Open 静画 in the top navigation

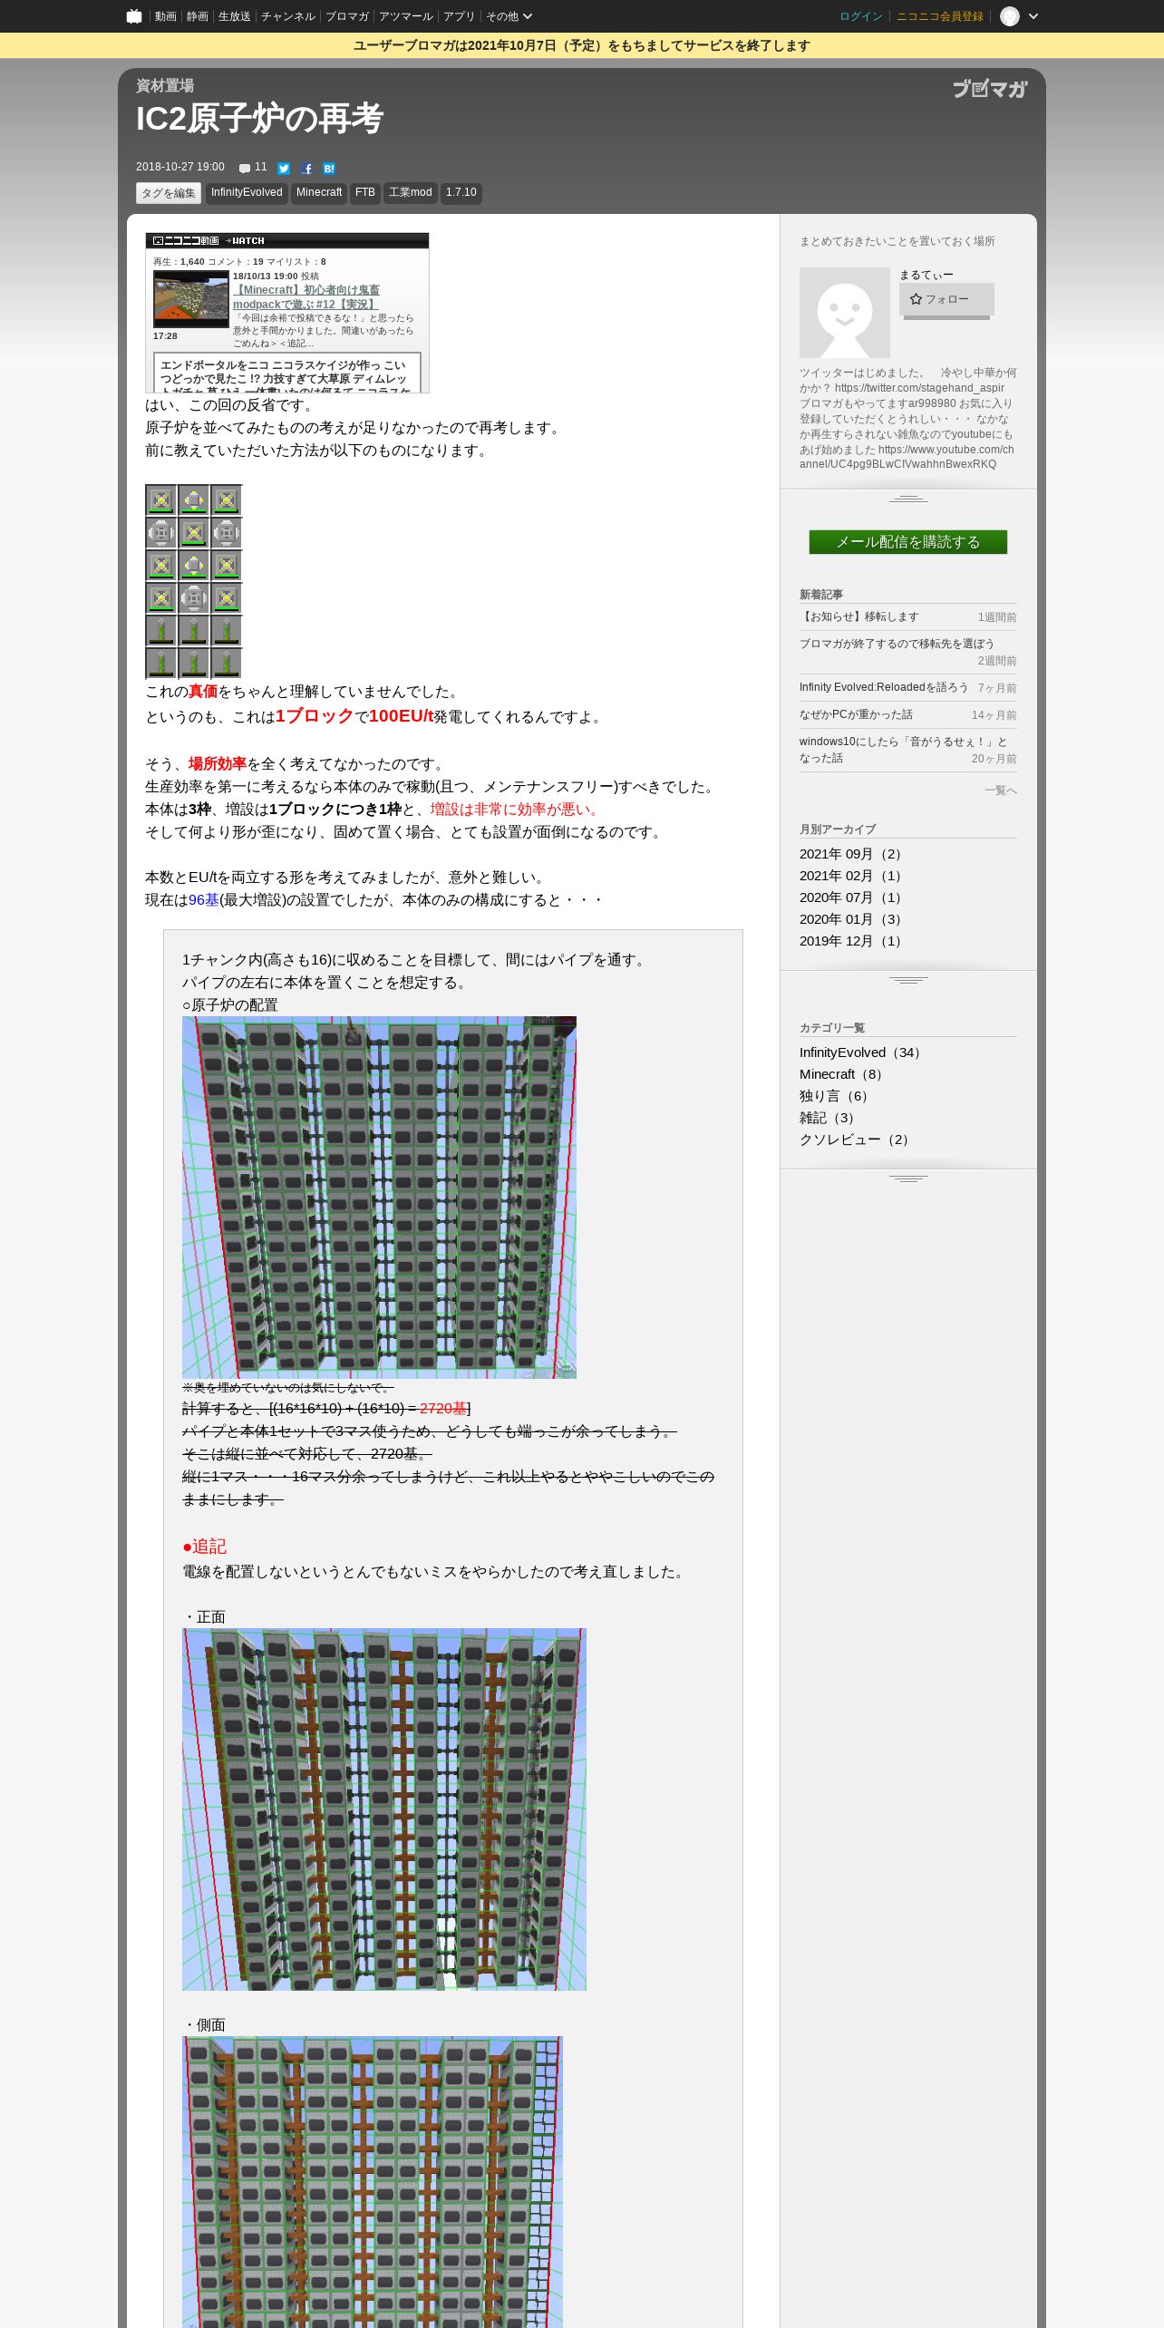(198, 16)
